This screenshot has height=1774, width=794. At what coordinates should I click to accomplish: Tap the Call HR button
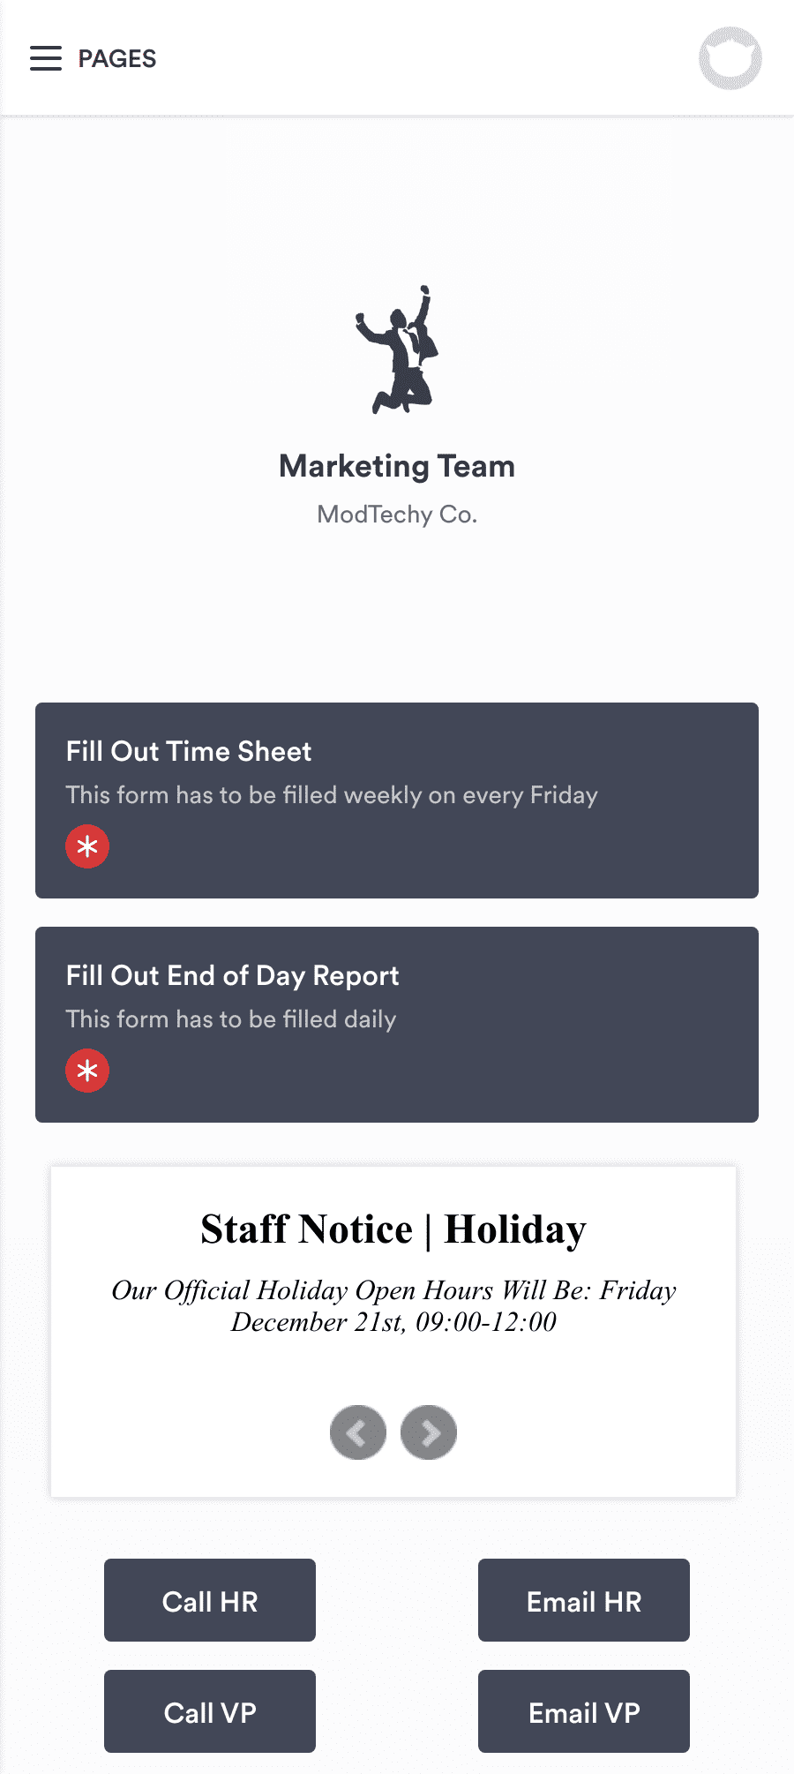209,1600
